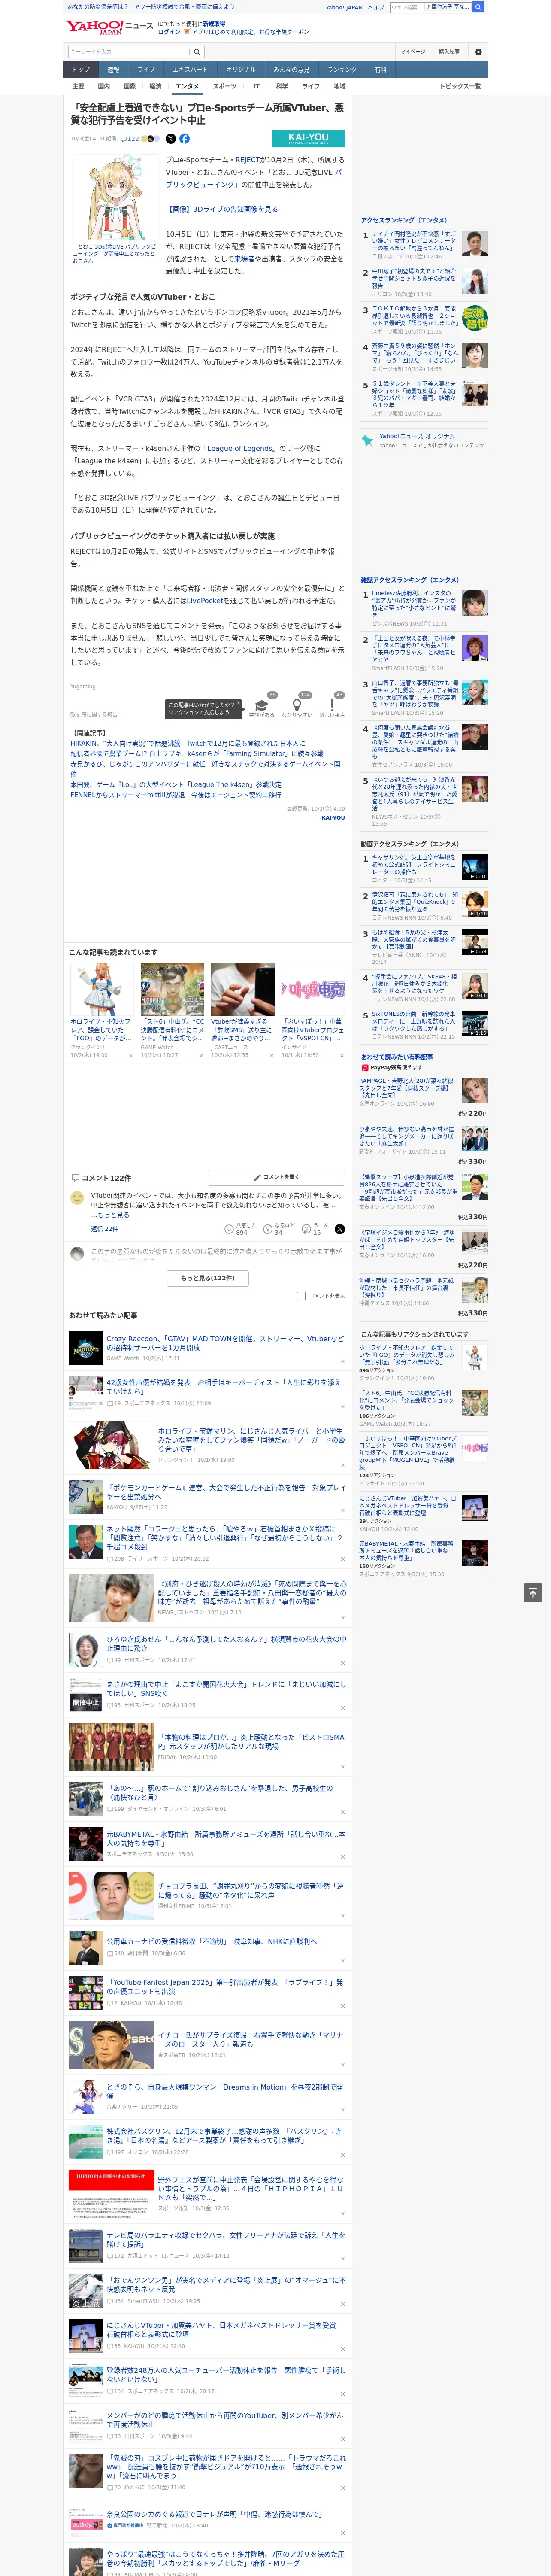Click the web search magnifier button at top
Image resolution: width=551 pixels, height=2576 pixels.
478,7
